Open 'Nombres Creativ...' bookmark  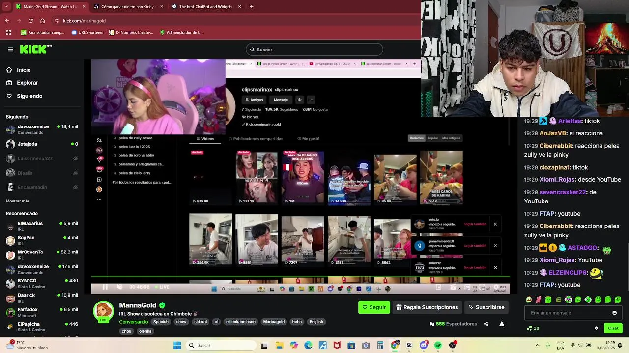click(131, 33)
